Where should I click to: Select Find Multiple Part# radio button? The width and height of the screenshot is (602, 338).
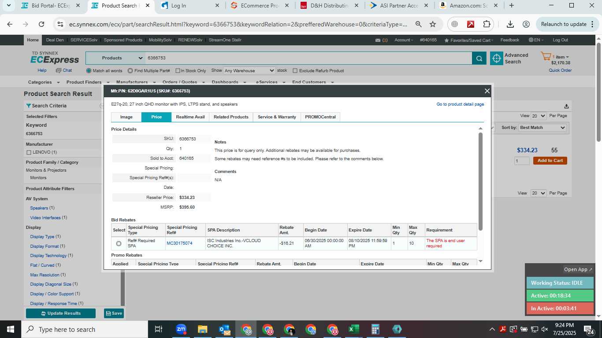click(x=130, y=70)
